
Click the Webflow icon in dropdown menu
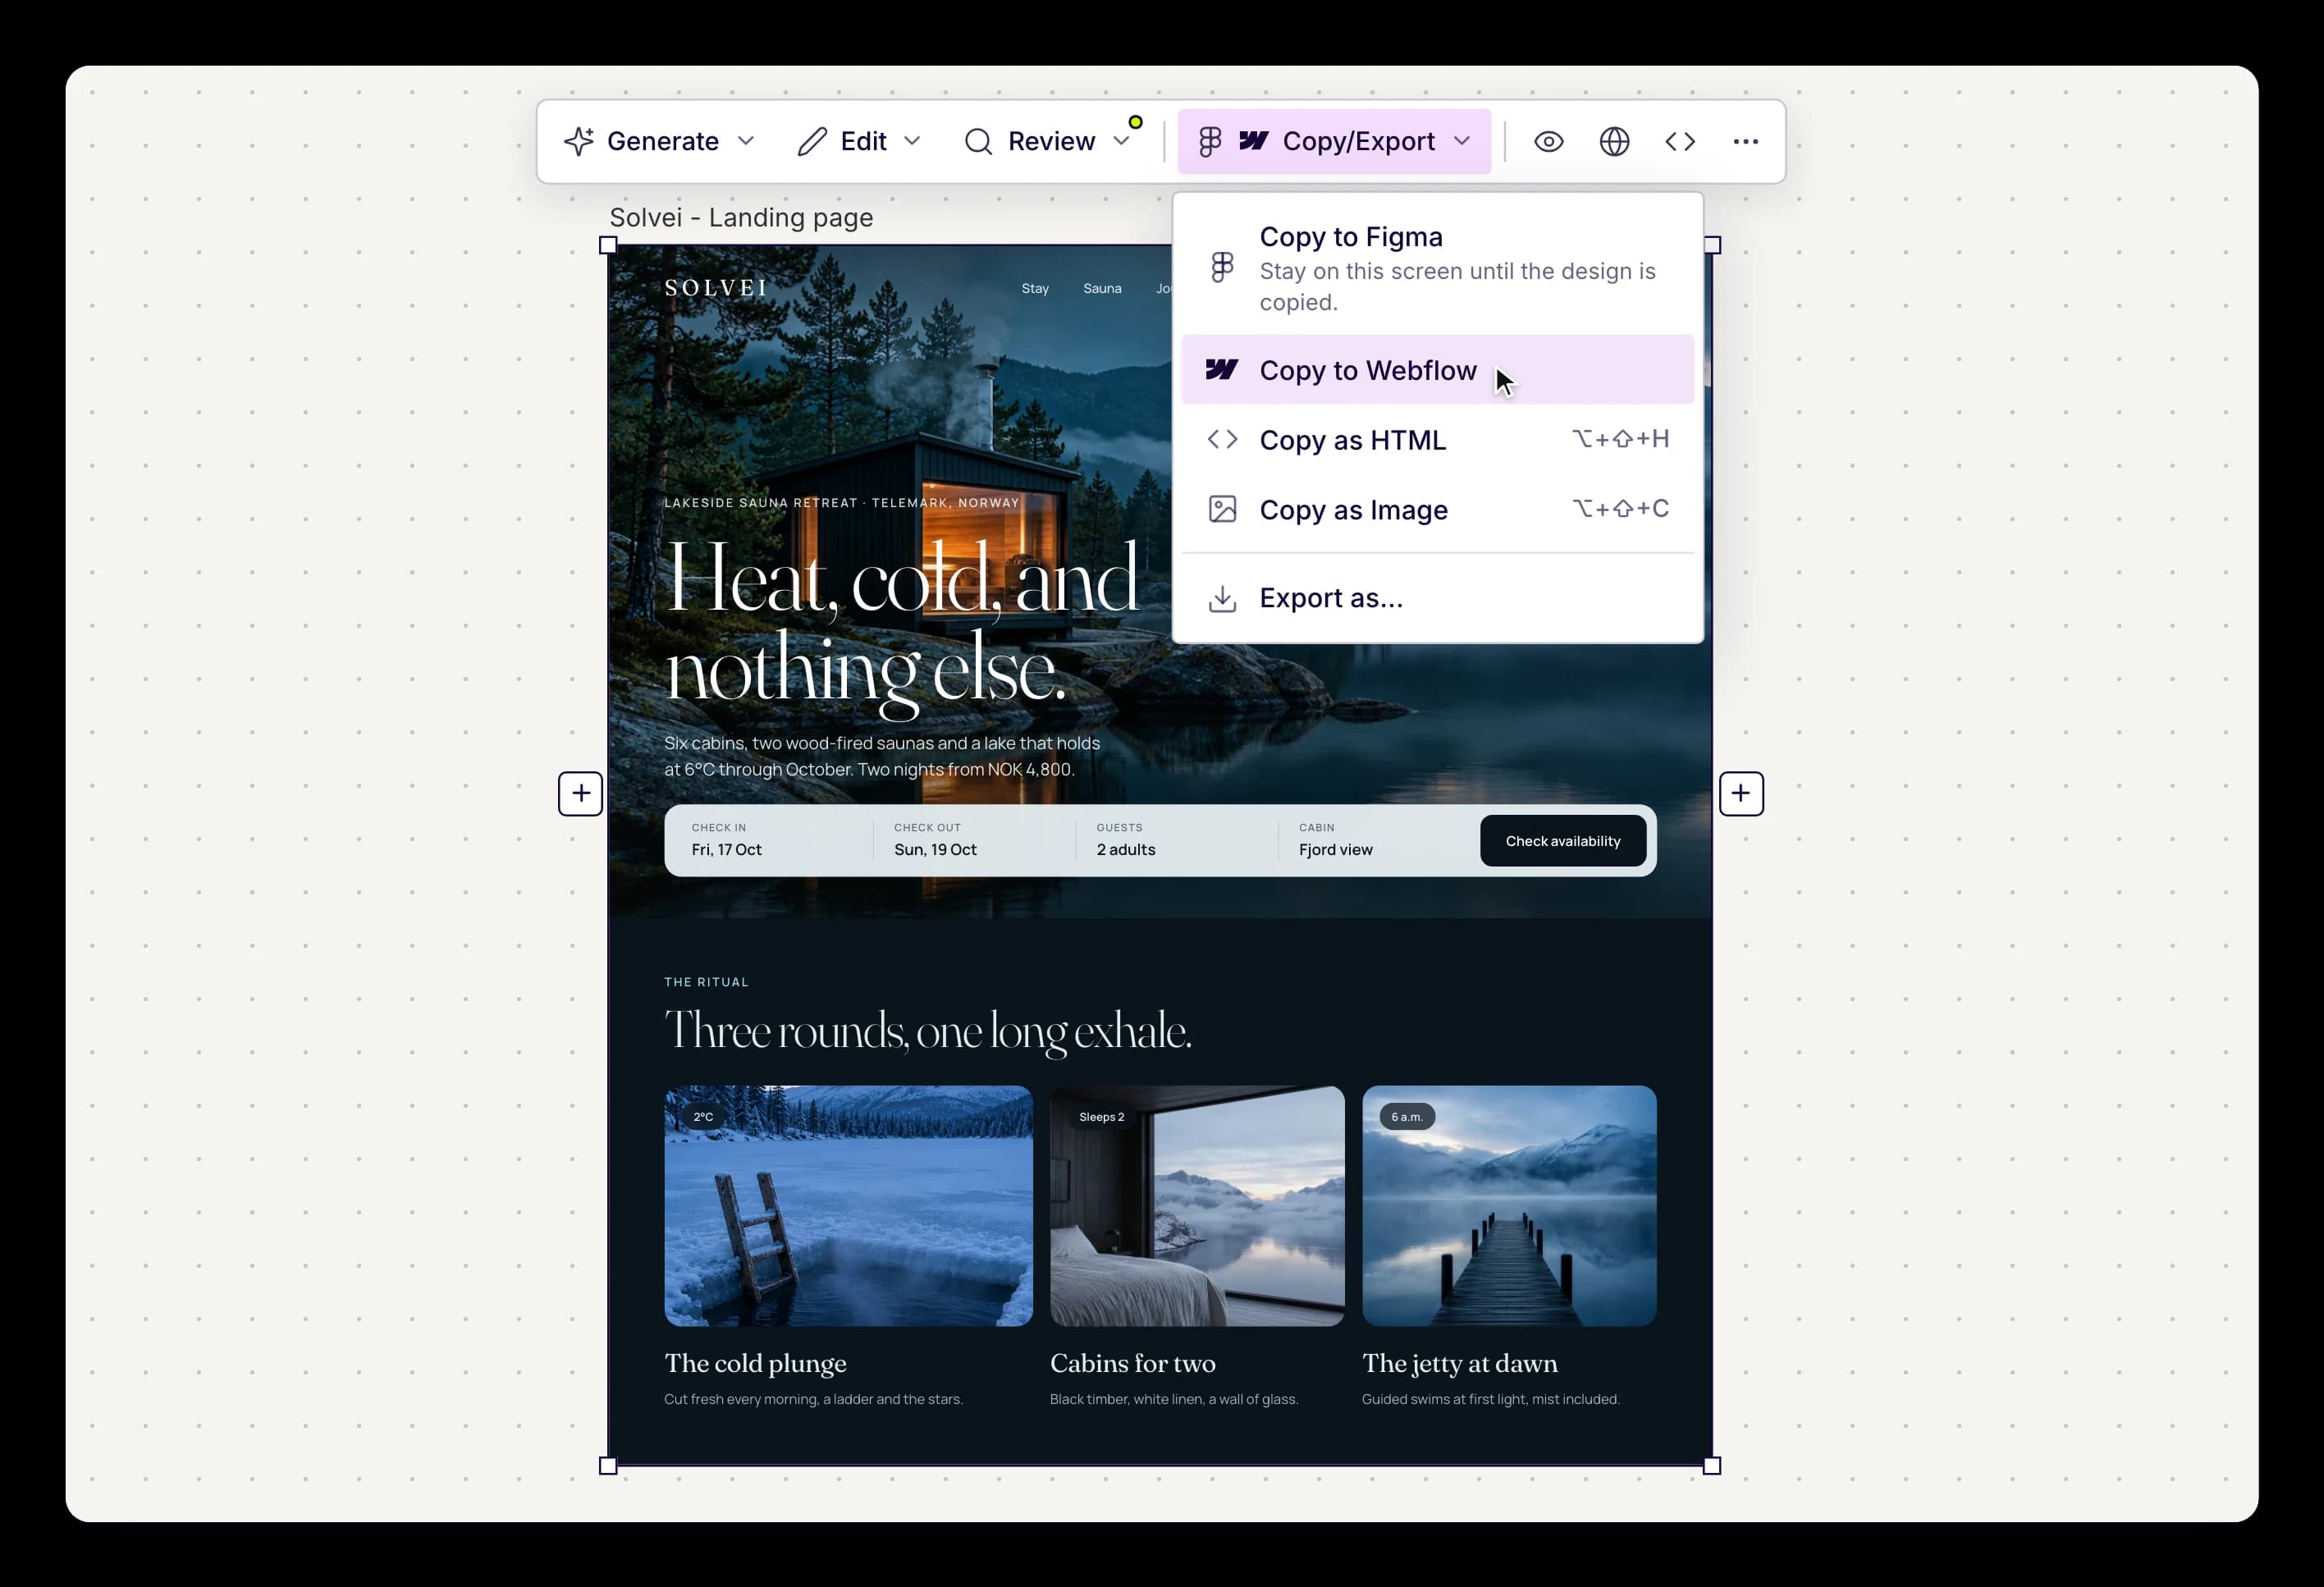1222,370
